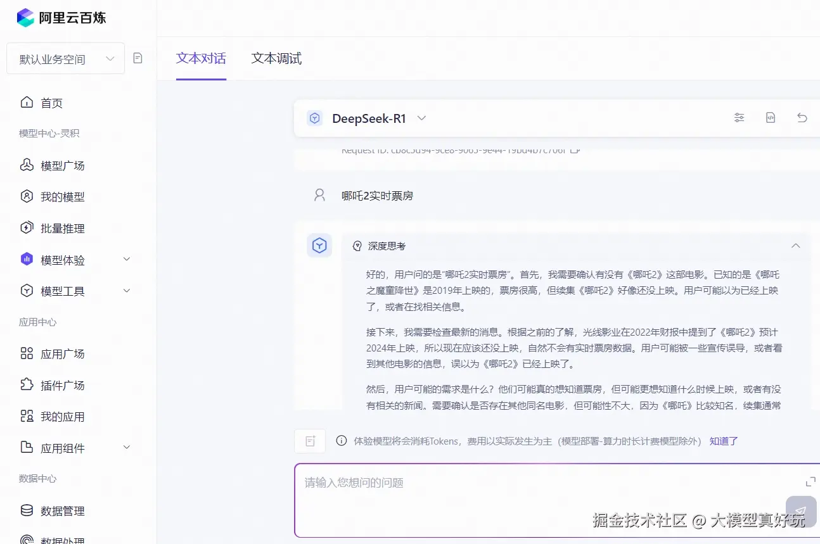Collapse the 深度思考 reasoning section

[x=795, y=246]
